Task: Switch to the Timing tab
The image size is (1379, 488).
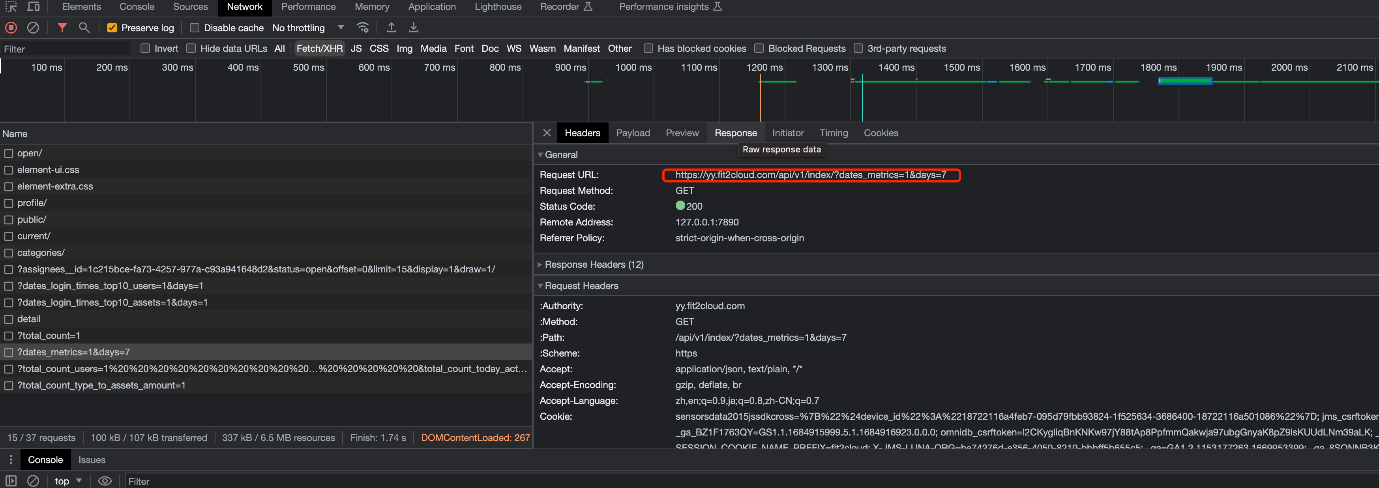Action: click(x=833, y=133)
